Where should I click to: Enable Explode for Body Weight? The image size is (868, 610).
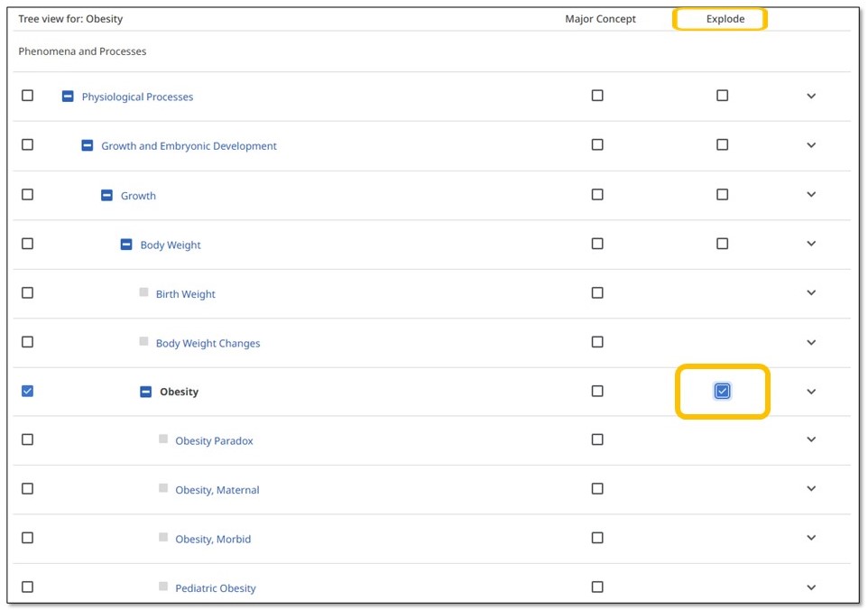point(722,244)
